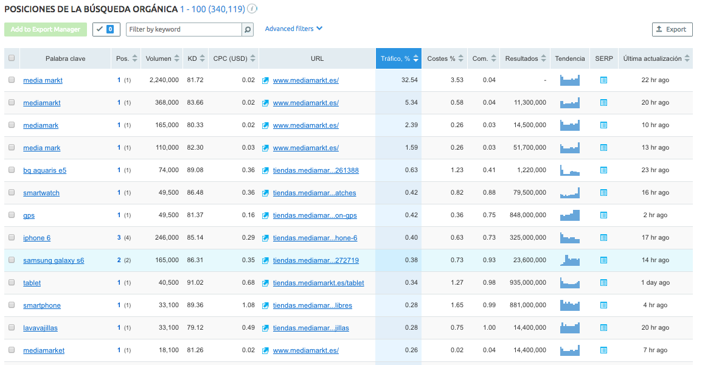
Task: Check the mediamarkt row checkbox
Action: [x=12, y=102]
